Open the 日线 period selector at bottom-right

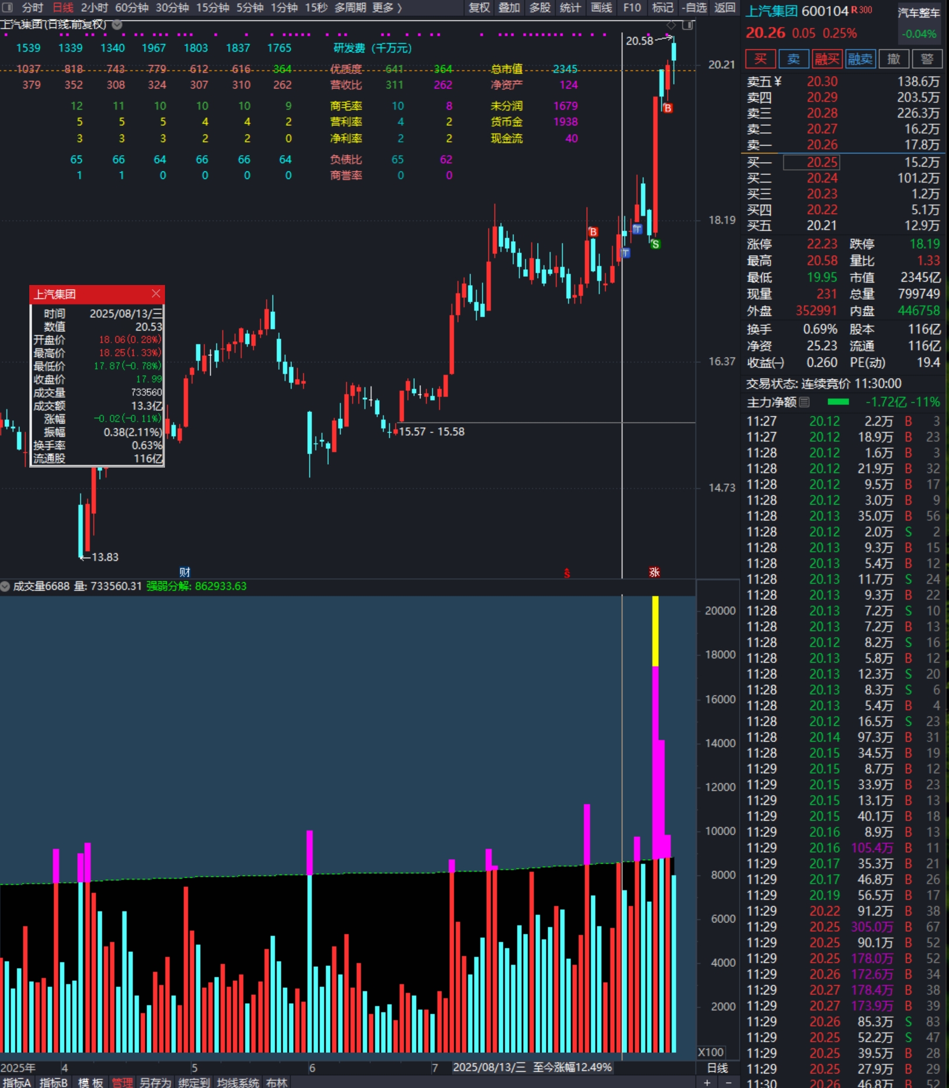coord(718,1068)
